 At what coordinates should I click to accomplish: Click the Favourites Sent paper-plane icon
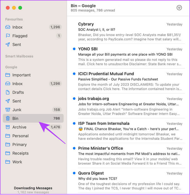coord(8,44)
